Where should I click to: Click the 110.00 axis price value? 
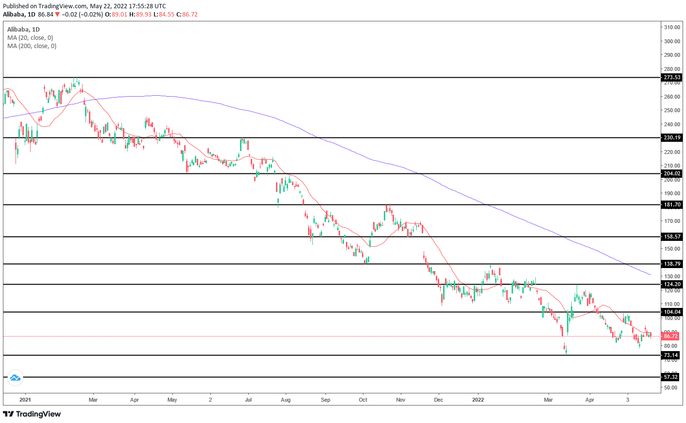pos(672,304)
